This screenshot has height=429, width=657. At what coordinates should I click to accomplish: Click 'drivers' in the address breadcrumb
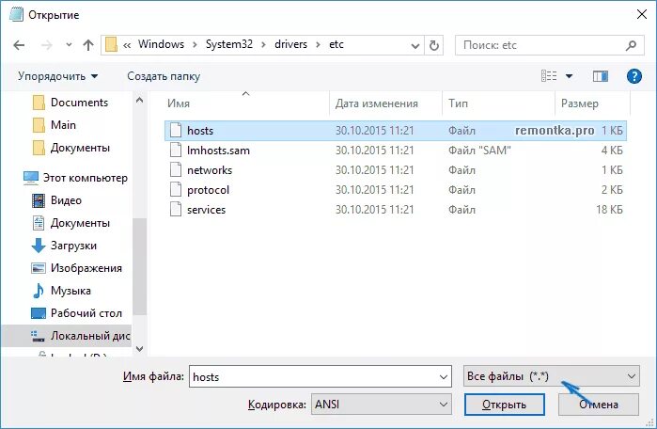(x=290, y=44)
